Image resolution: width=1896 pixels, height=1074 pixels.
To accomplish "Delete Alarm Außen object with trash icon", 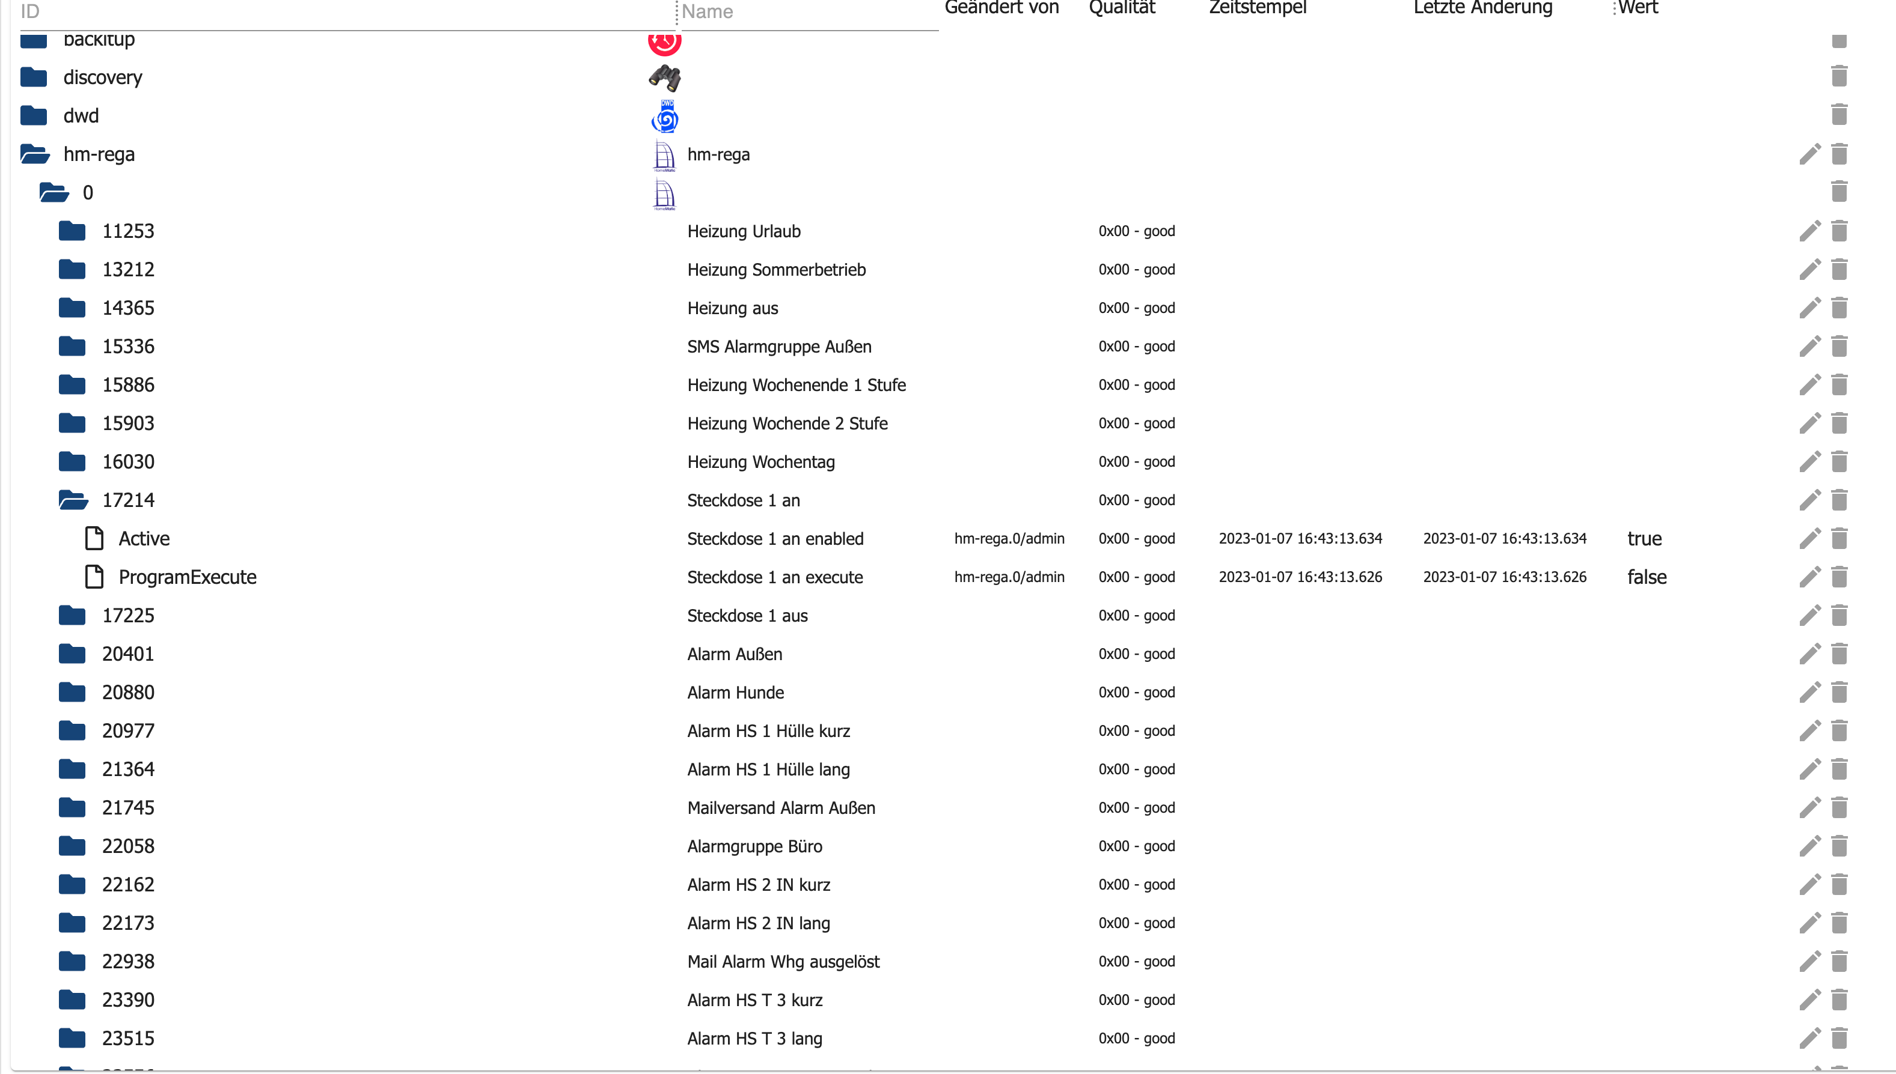I will [x=1839, y=654].
